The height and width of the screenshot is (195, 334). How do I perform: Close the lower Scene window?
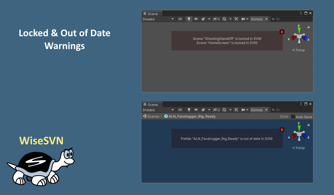pyautogui.click(x=310, y=104)
